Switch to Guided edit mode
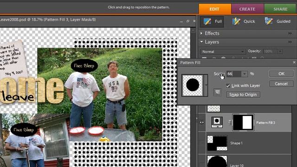The image size is (297, 167). tap(278, 21)
